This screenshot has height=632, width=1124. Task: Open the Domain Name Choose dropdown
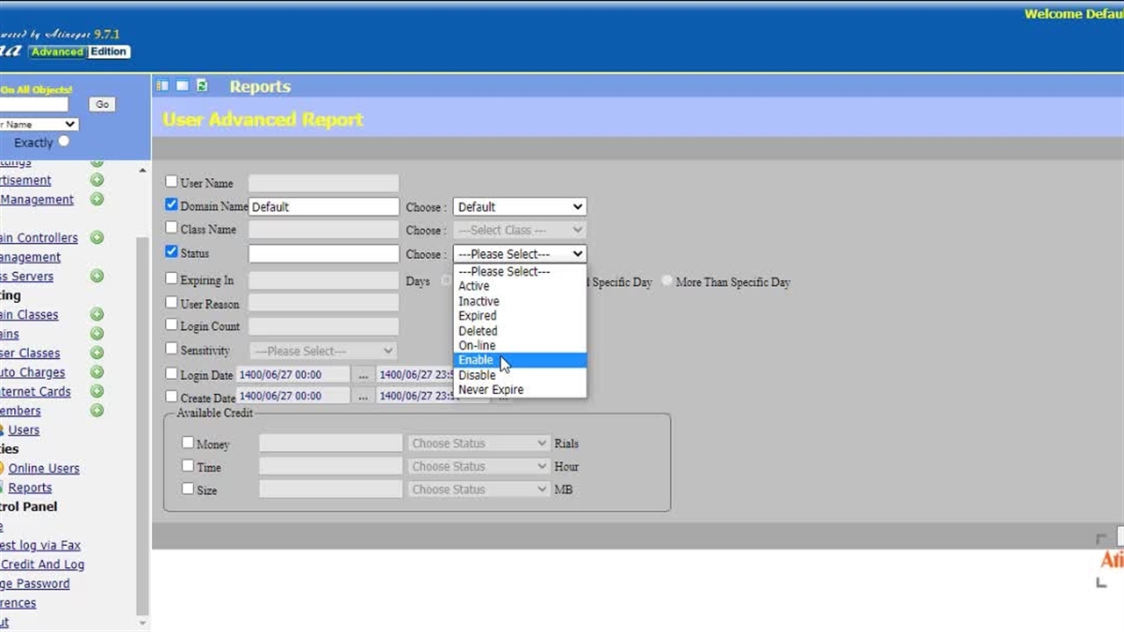519,207
